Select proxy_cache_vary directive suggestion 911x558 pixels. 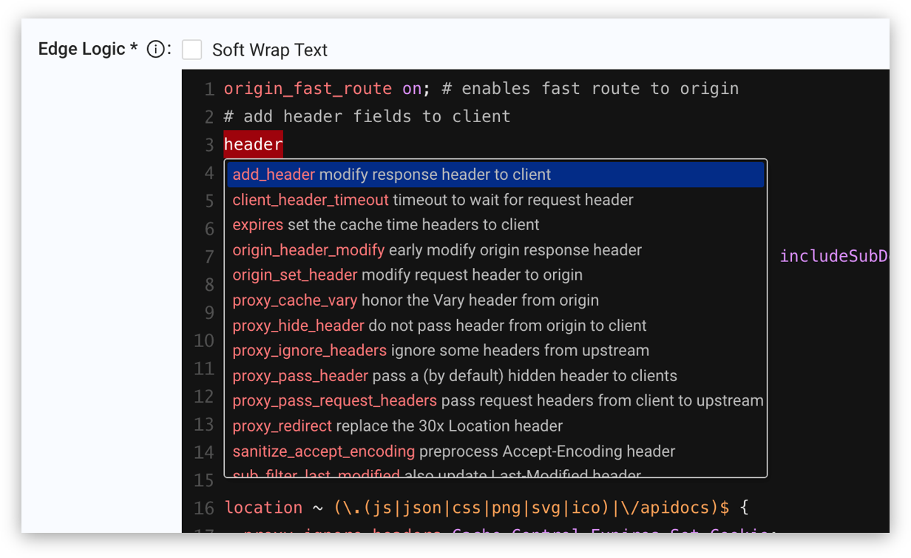[x=495, y=300]
